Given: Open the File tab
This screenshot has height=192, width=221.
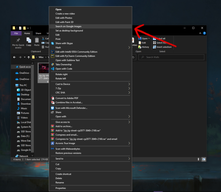Looking at the screenshot, I should pyautogui.click(x=16, y=33).
